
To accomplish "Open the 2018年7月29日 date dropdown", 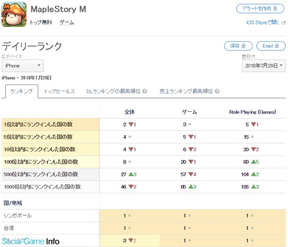I will (x=264, y=66).
